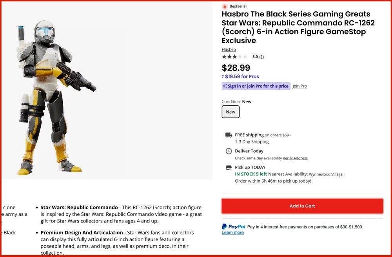Click the sparkle icon on the Pro price banner
The image size is (392, 257).
[224, 86]
